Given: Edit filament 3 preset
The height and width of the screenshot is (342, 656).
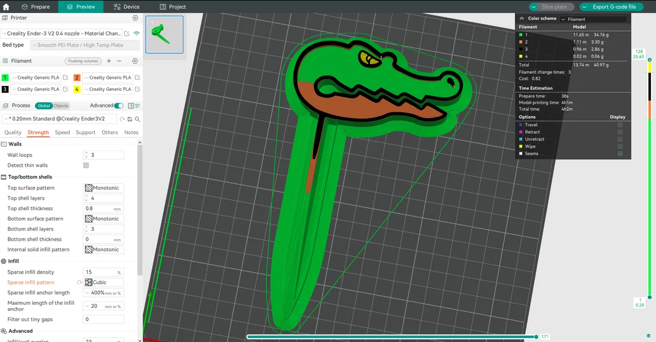Looking at the screenshot, I should click(x=65, y=89).
